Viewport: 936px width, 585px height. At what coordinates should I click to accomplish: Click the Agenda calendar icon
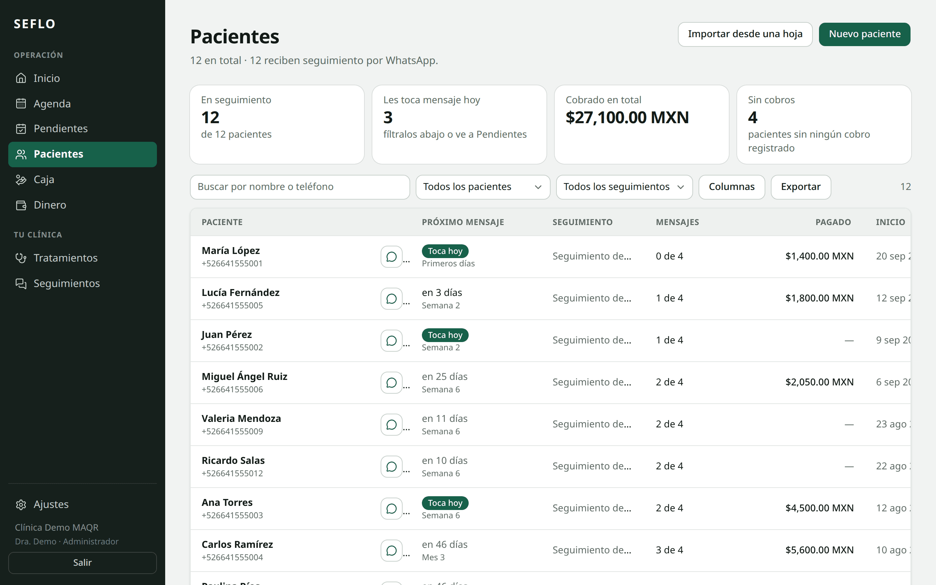click(21, 104)
